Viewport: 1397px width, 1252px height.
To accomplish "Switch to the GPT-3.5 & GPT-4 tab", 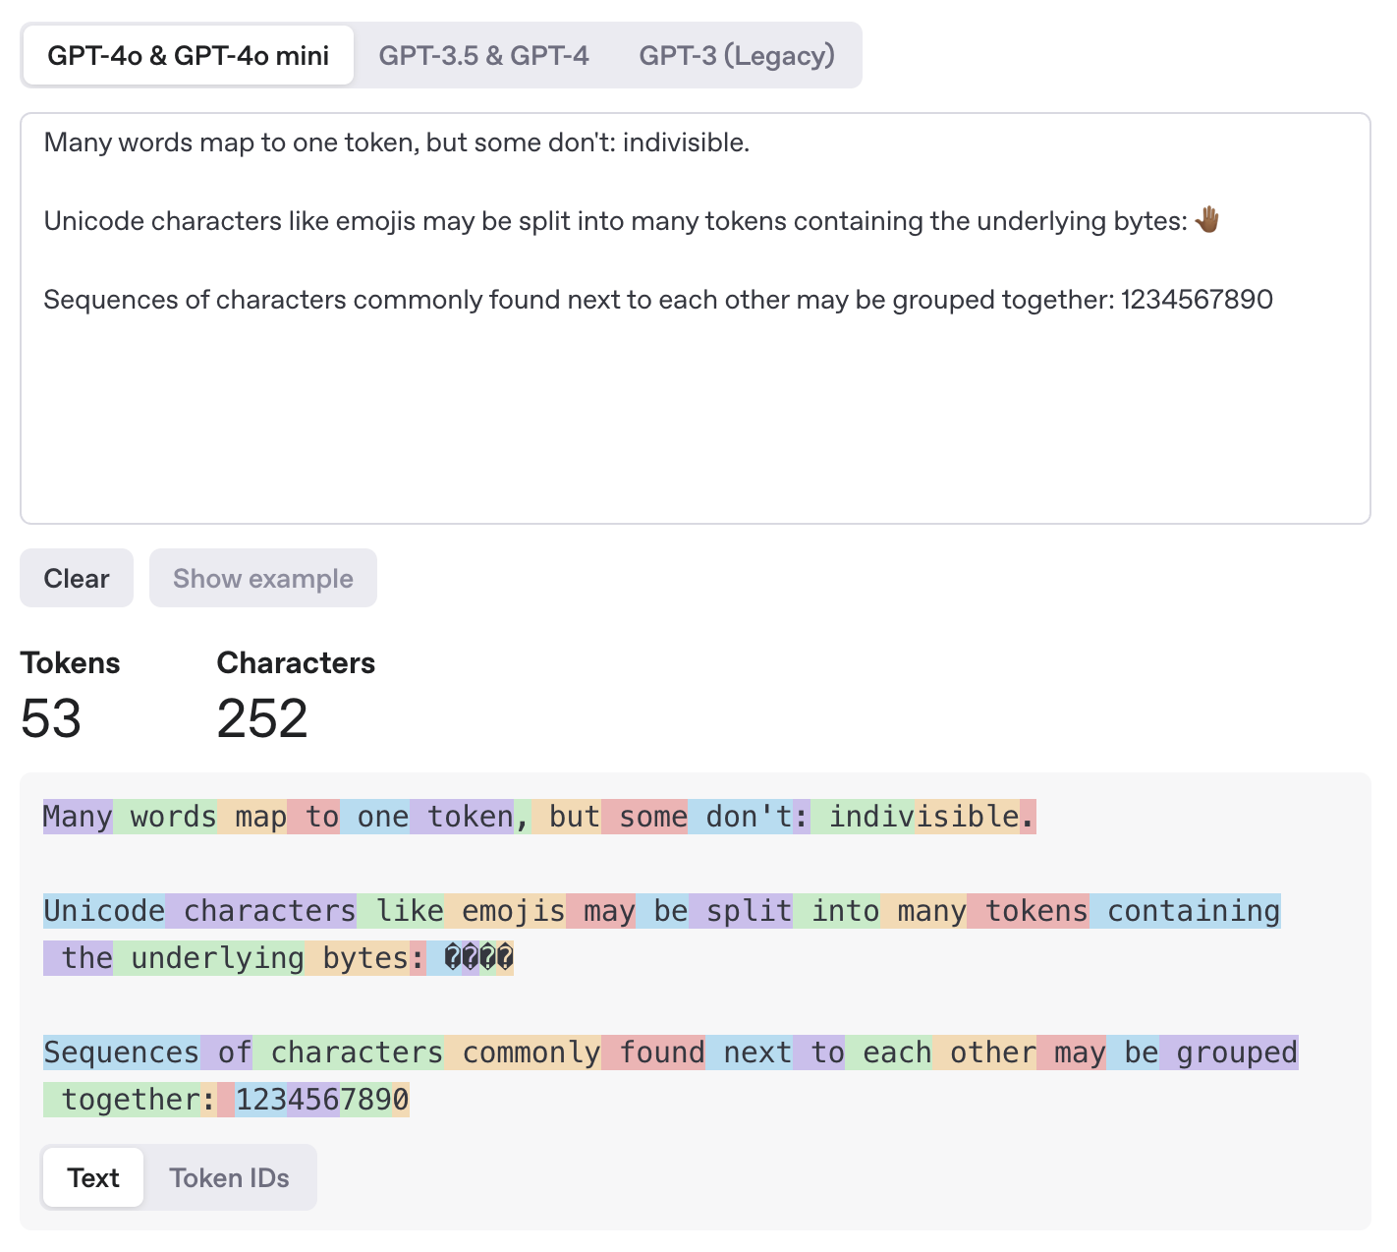I will coord(483,55).
